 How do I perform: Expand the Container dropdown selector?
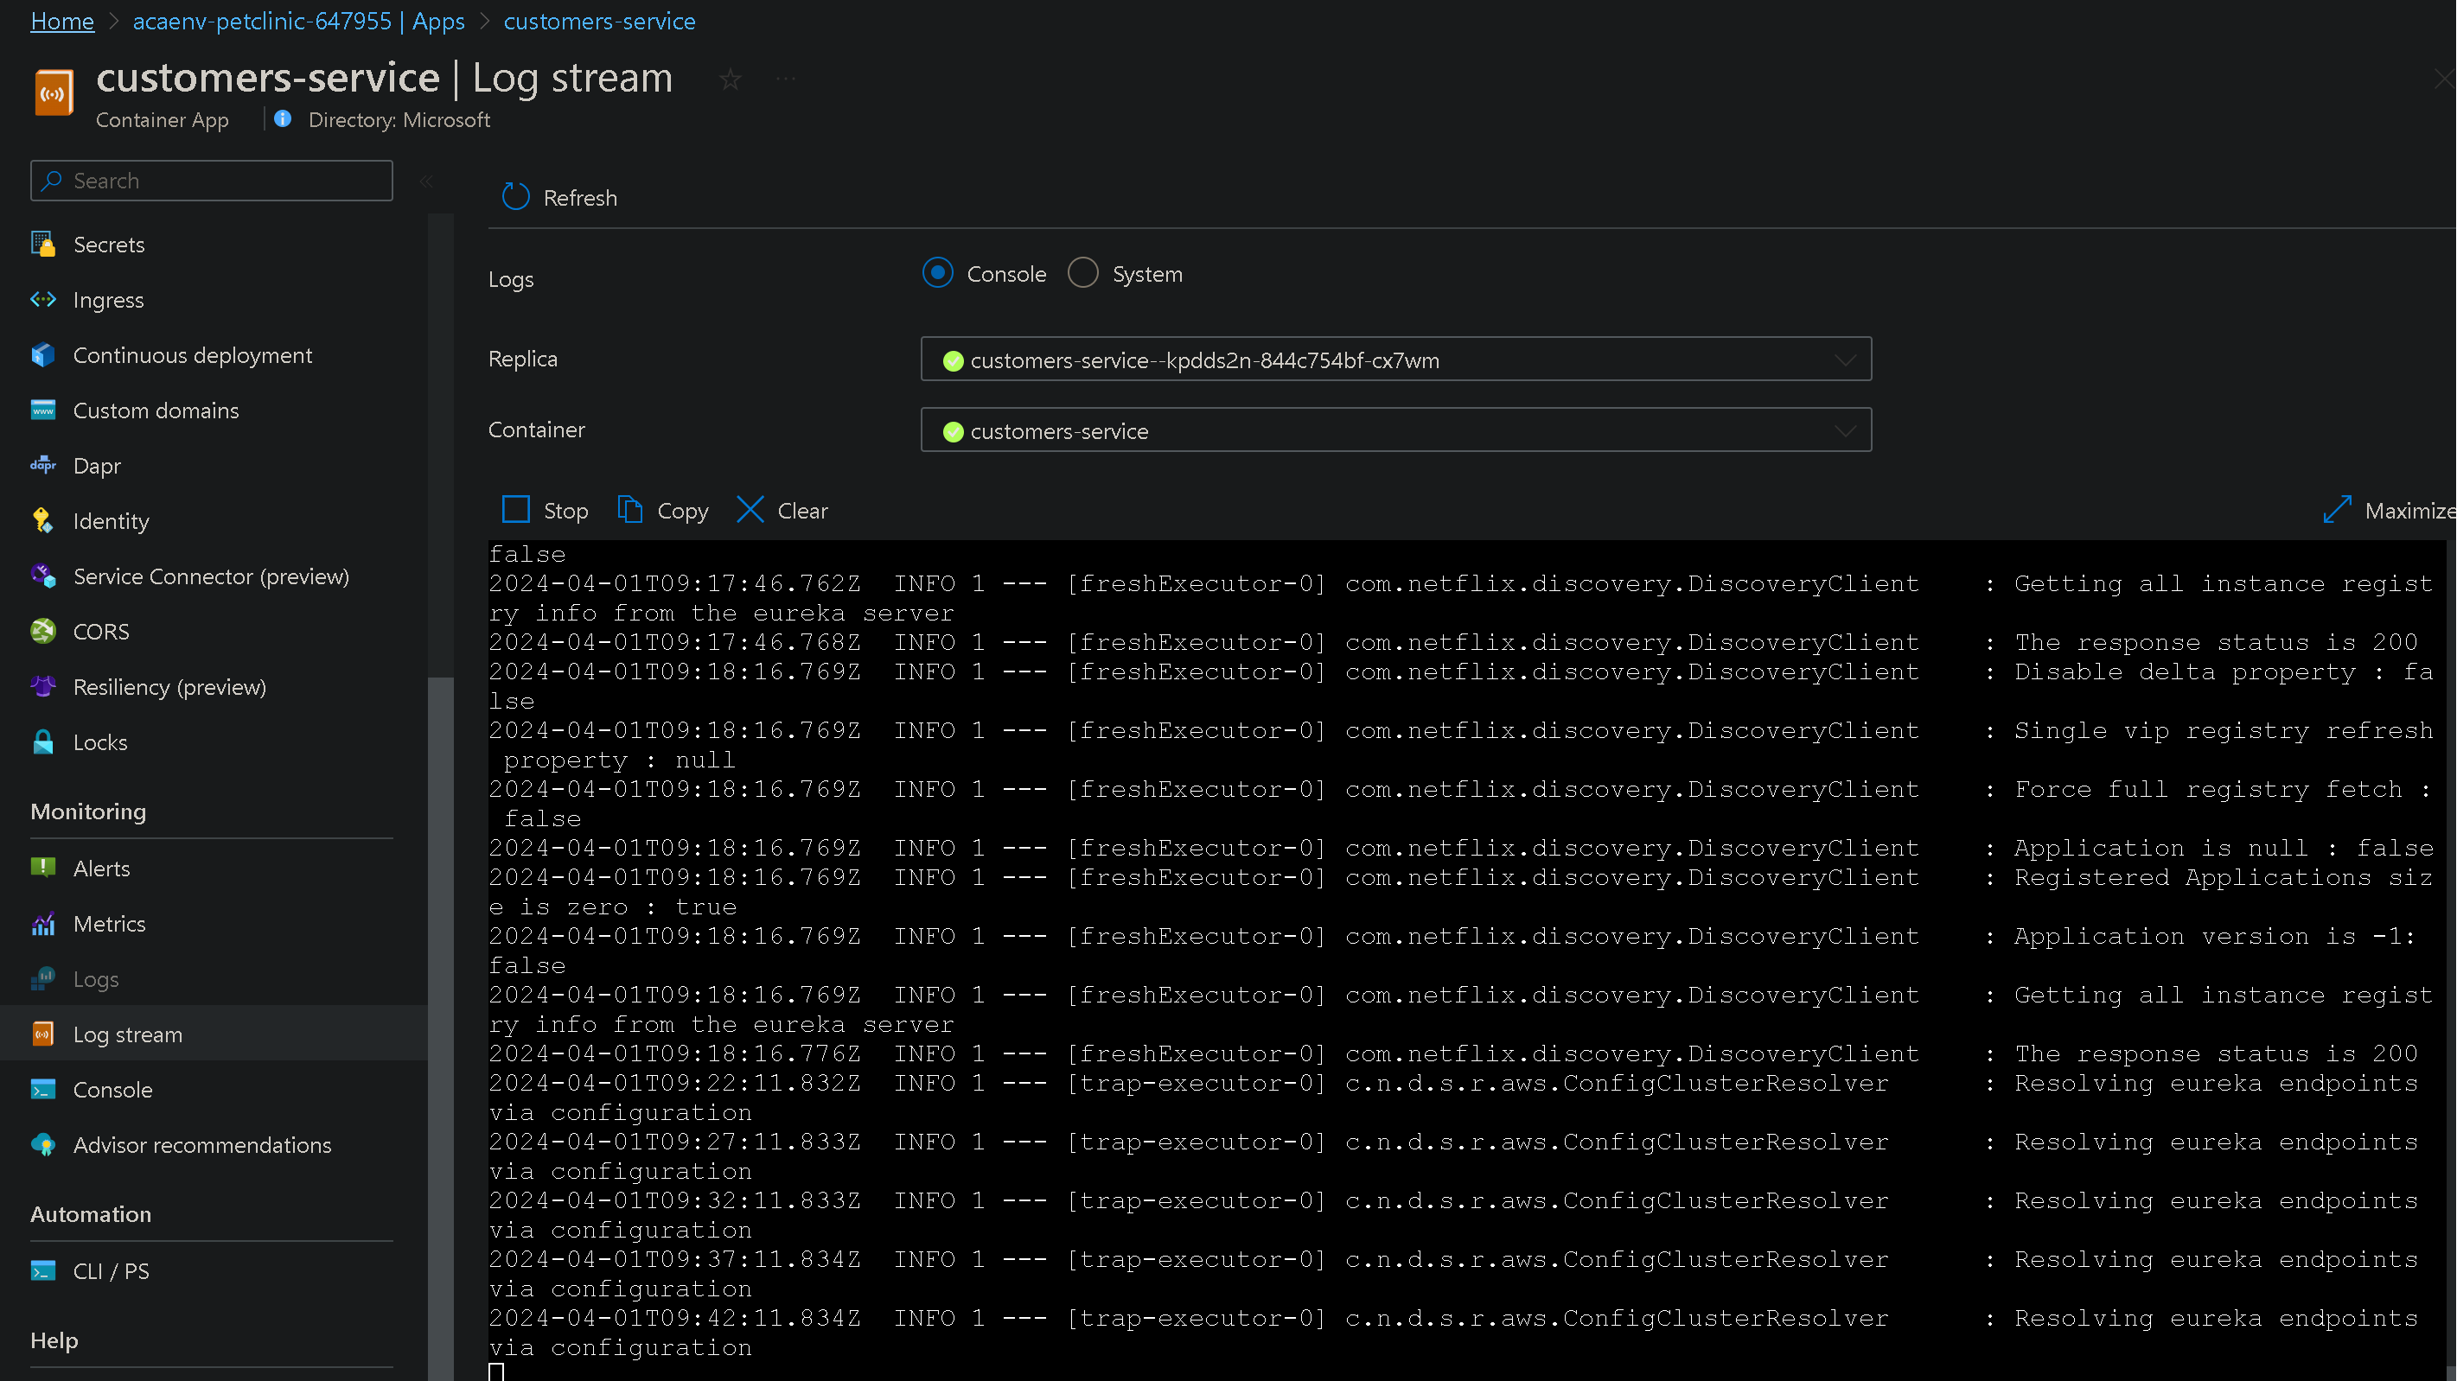coord(1844,430)
